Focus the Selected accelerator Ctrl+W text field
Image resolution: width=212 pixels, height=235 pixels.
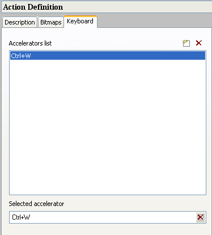(103, 217)
